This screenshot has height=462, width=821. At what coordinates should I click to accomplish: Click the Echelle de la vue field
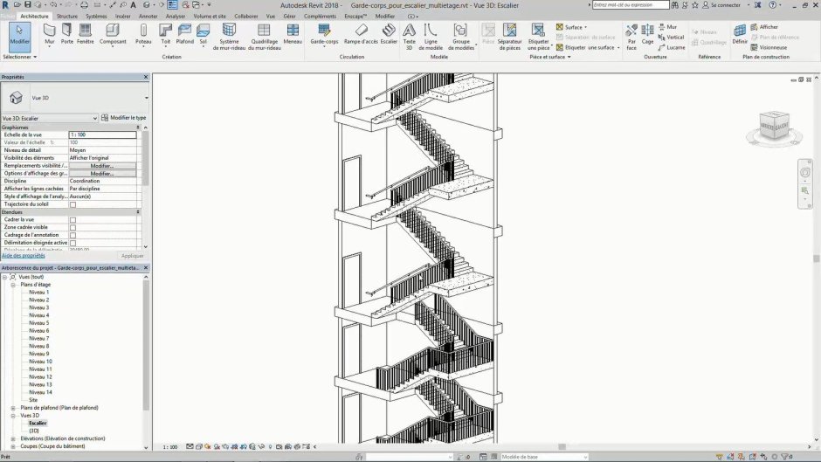coord(102,135)
